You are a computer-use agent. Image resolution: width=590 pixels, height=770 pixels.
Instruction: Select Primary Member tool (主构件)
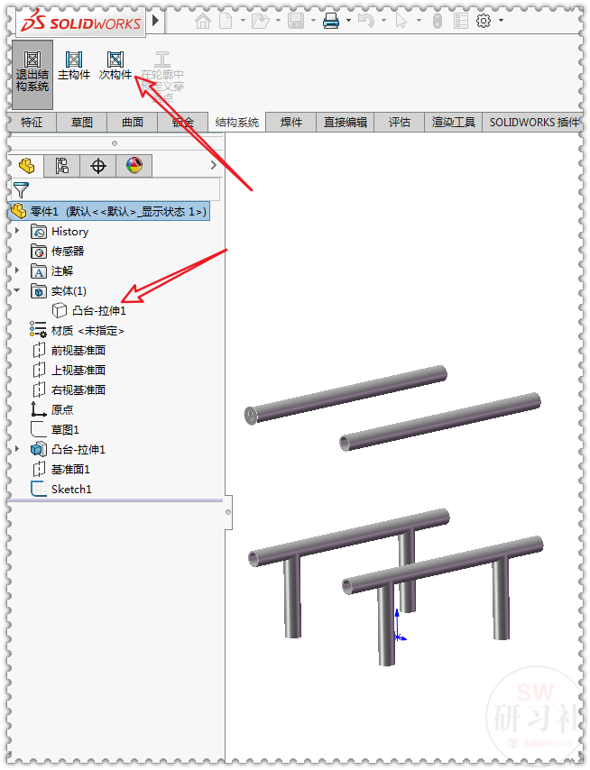tap(74, 67)
